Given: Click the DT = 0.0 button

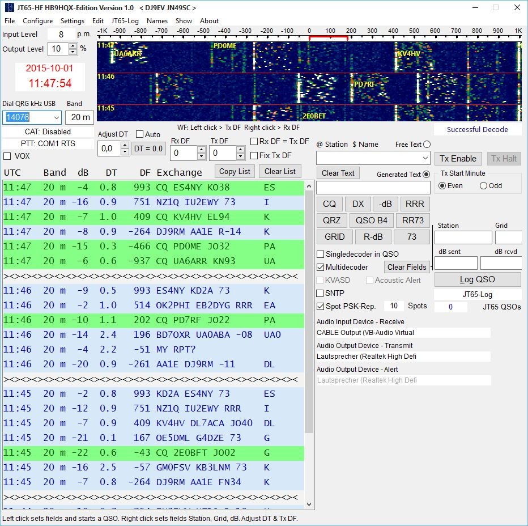Looking at the screenshot, I should point(148,149).
